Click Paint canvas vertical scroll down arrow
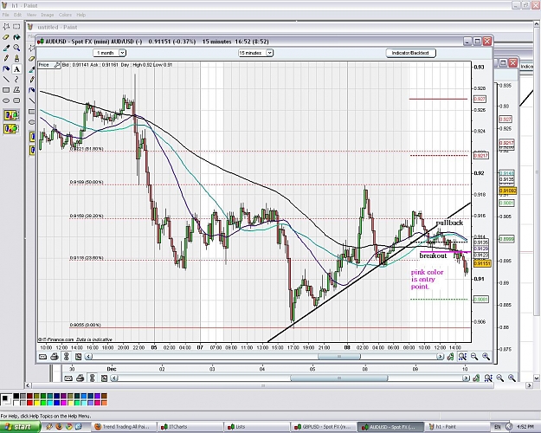Viewport: 541px width, 433px height. point(537,378)
